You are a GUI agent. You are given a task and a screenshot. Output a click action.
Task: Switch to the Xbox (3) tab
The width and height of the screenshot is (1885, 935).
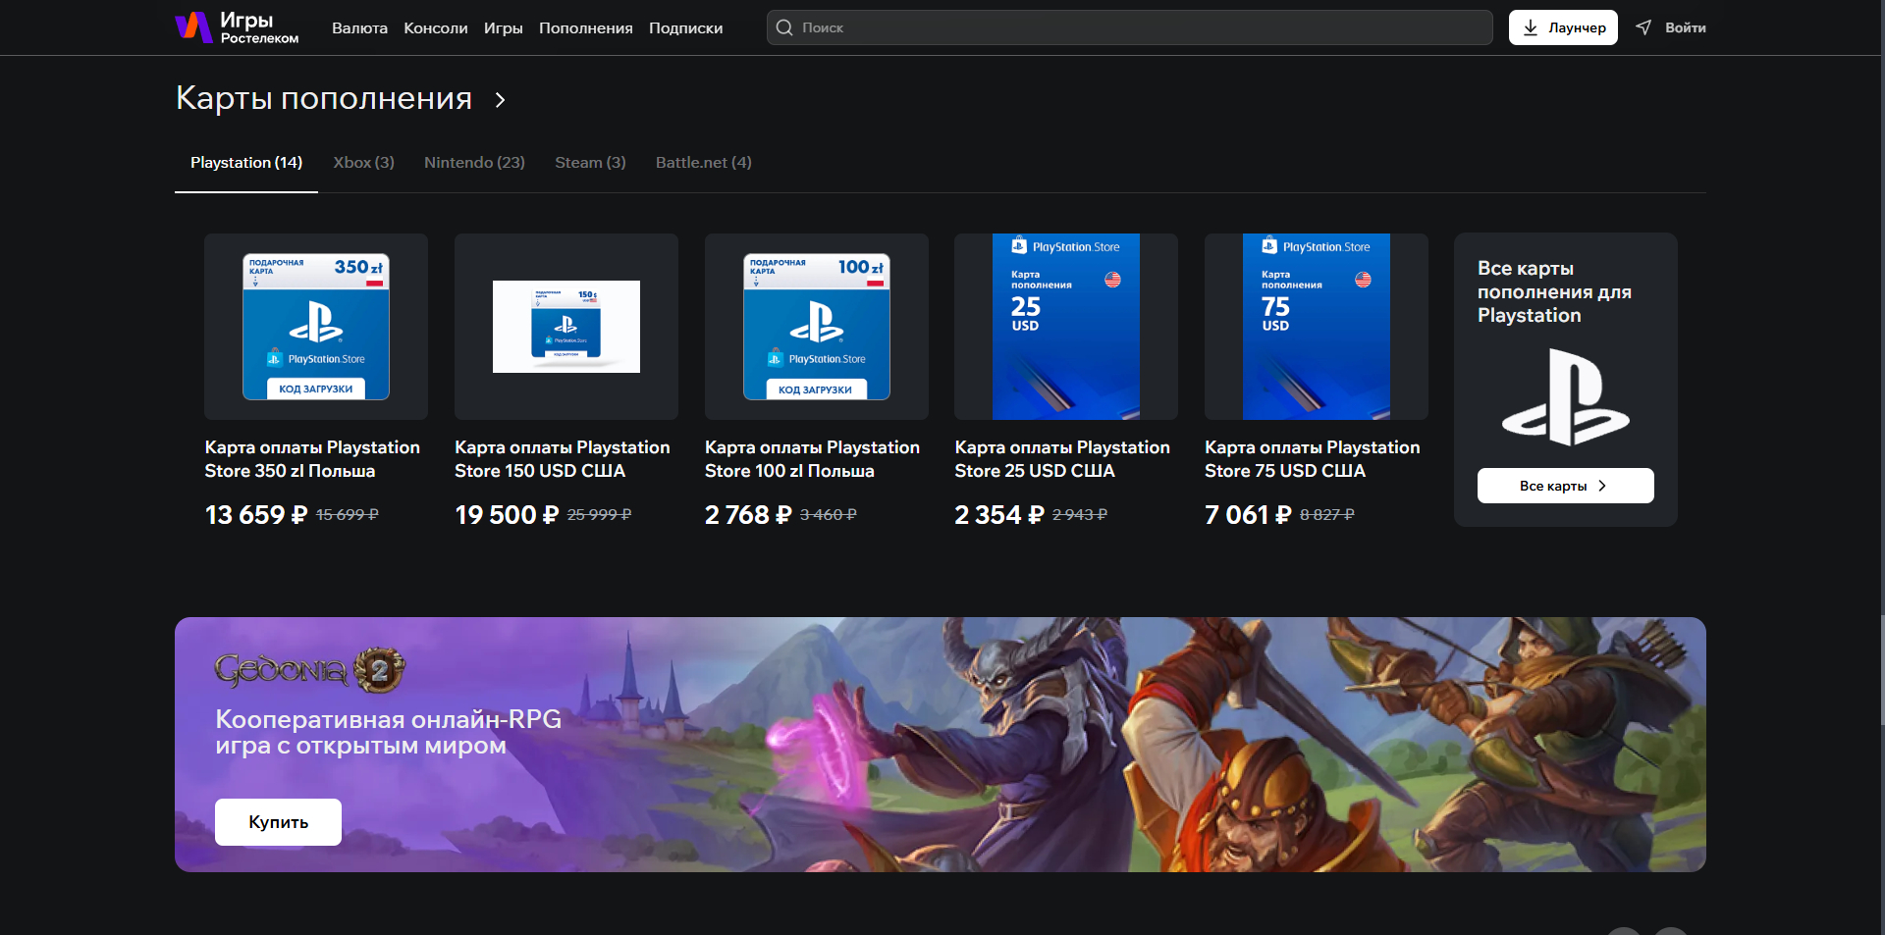click(x=363, y=163)
